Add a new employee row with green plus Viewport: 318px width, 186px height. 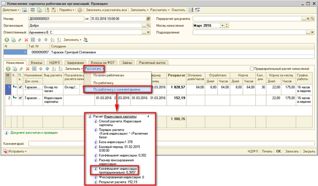[x=7, y=40]
